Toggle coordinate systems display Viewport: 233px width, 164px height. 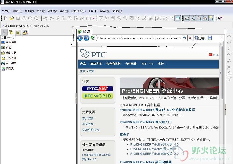(x=205, y=18)
